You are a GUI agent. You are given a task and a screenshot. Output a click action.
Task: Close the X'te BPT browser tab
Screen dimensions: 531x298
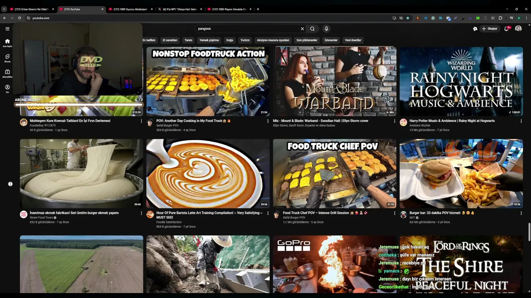pos(201,9)
